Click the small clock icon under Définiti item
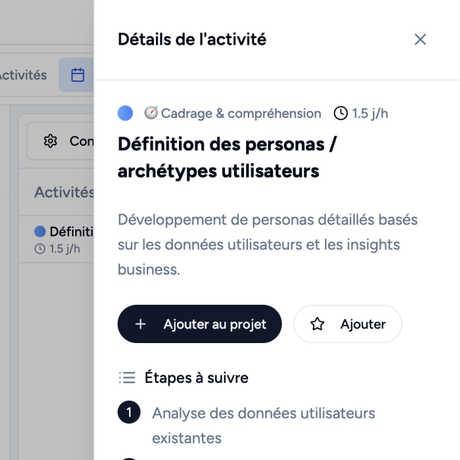 tap(40, 249)
